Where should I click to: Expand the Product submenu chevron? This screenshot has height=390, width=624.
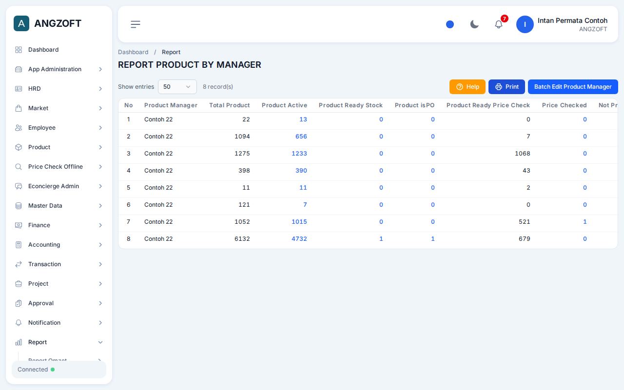[x=100, y=147]
